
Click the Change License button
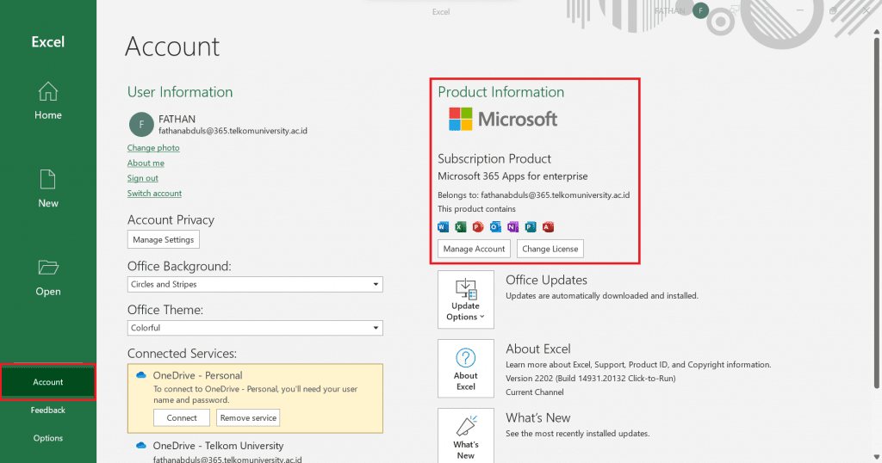click(x=550, y=249)
